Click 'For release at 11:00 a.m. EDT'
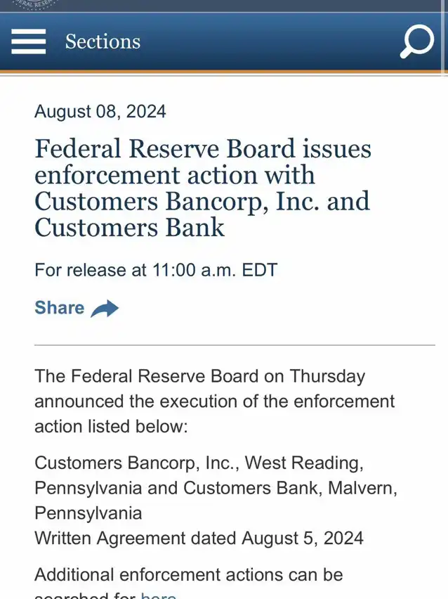 coord(156,269)
